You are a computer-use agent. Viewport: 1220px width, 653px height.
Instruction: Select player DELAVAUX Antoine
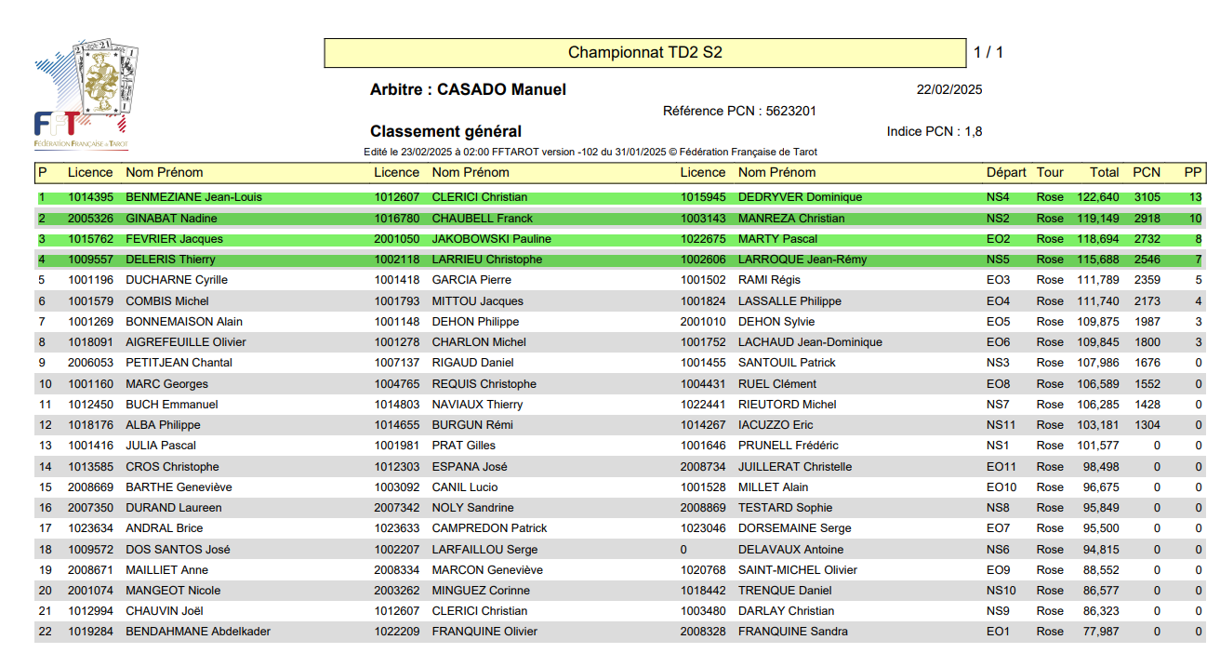[x=791, y=550]
